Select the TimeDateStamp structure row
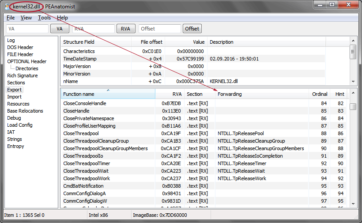Screen dimensions: 362x223 tap(193, 59)
